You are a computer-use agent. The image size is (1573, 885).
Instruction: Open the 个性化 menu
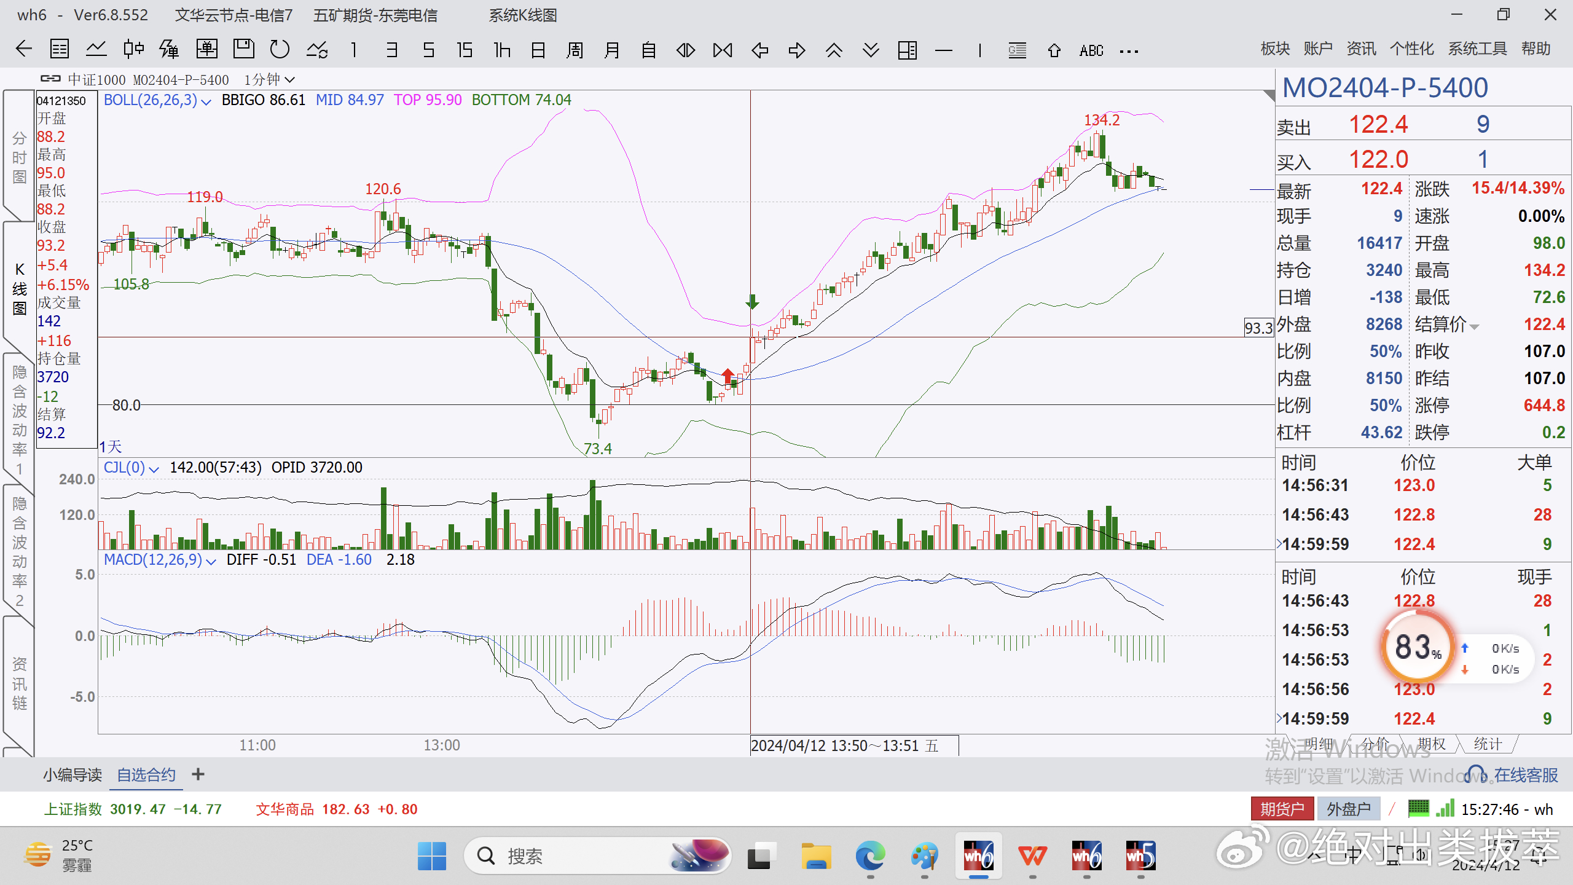point(1411,49)
